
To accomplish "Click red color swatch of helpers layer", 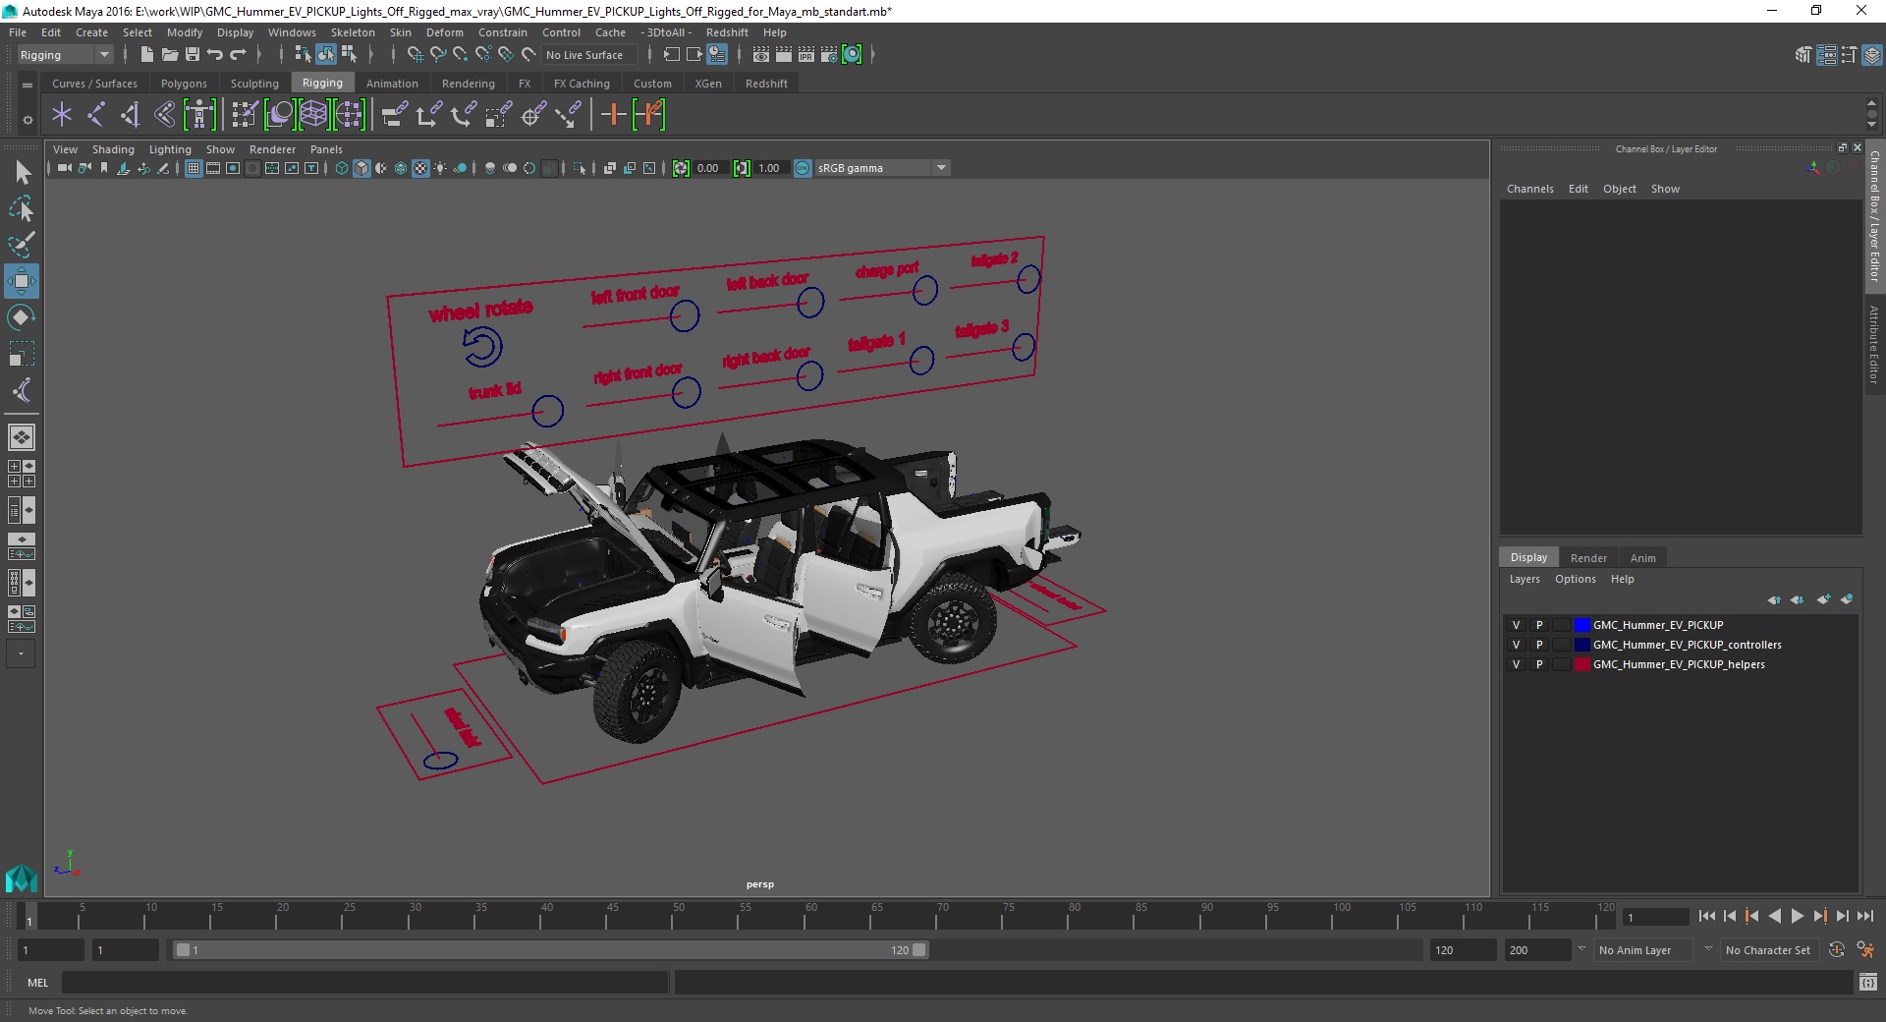I will coord(1581,664).
